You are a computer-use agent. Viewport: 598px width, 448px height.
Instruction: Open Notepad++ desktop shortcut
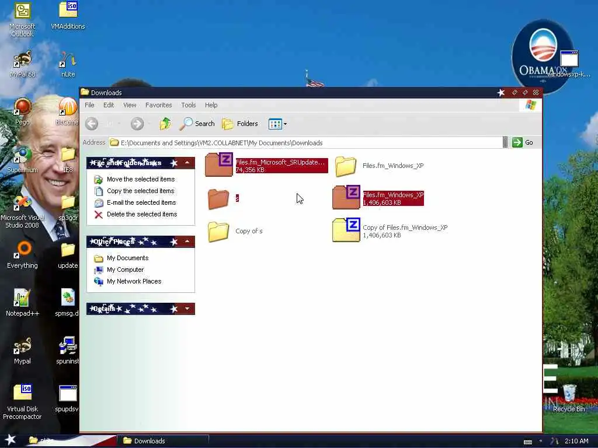tap(22, 303)
